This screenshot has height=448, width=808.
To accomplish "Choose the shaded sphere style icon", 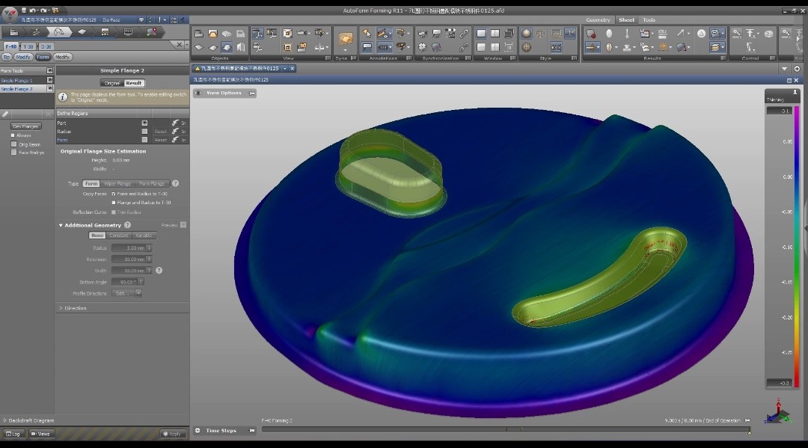I will (x=526, y=34).
